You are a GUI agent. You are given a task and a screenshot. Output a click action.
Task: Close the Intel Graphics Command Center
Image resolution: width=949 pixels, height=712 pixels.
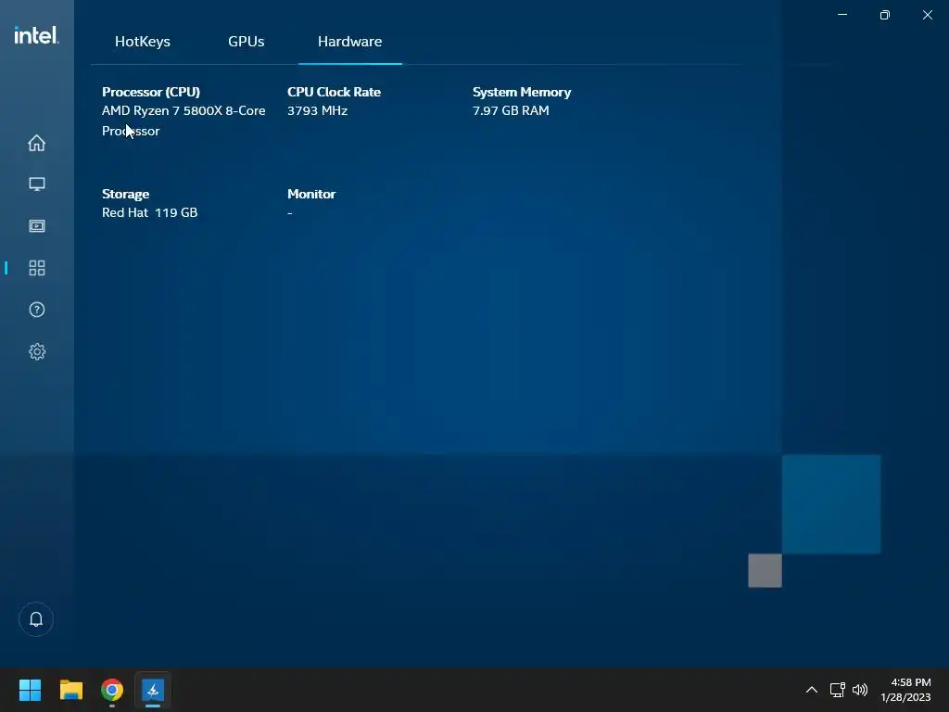(x=927, y=15)
